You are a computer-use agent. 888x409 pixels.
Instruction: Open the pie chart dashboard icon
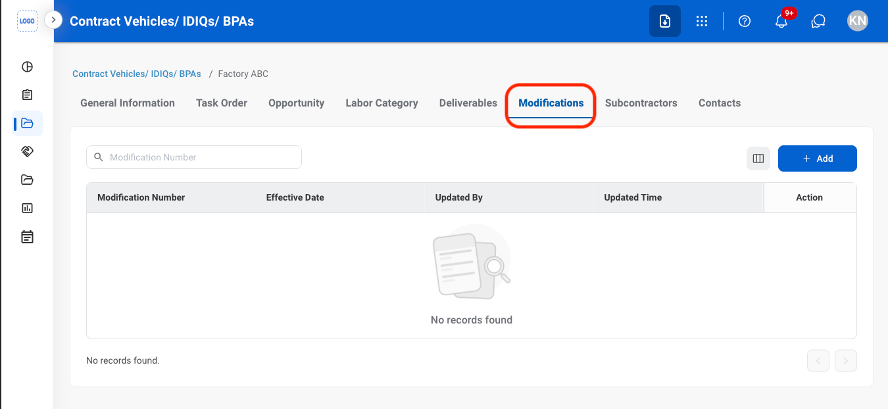(27, 66)
